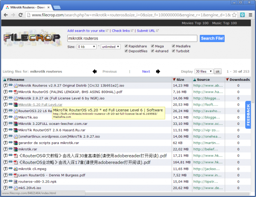Bookmark page with star icon
The height and width of the screenshot is (197, 256).
click(x=234, y=15)
